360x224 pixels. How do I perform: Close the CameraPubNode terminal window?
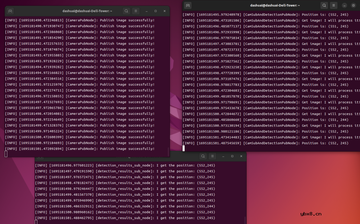click(x=164, y=11)
